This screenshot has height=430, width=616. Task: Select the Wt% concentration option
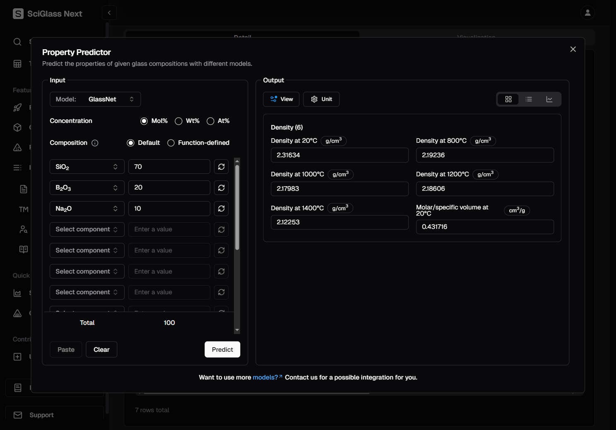click(179, 121)
